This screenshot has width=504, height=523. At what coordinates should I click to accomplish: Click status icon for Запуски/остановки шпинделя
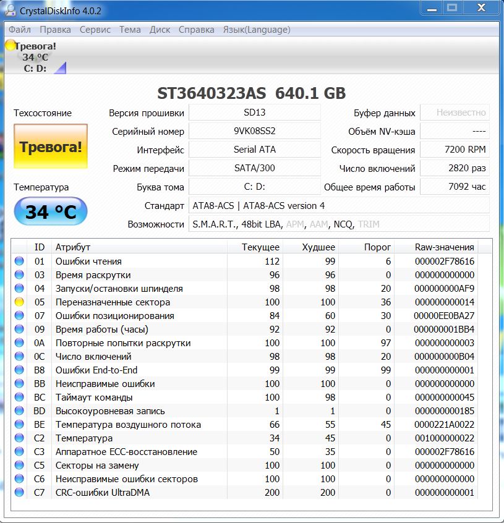tap(19, 288)
